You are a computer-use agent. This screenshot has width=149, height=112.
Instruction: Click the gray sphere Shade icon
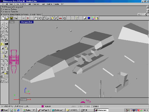pyautogui.click(x=85, y=18)
